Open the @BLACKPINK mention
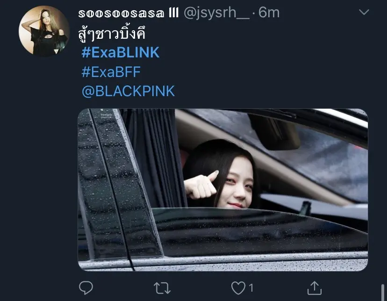Screen dimensions: 387x301 point(128,91)
